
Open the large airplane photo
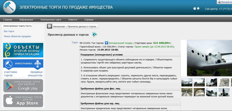[209, 58]
